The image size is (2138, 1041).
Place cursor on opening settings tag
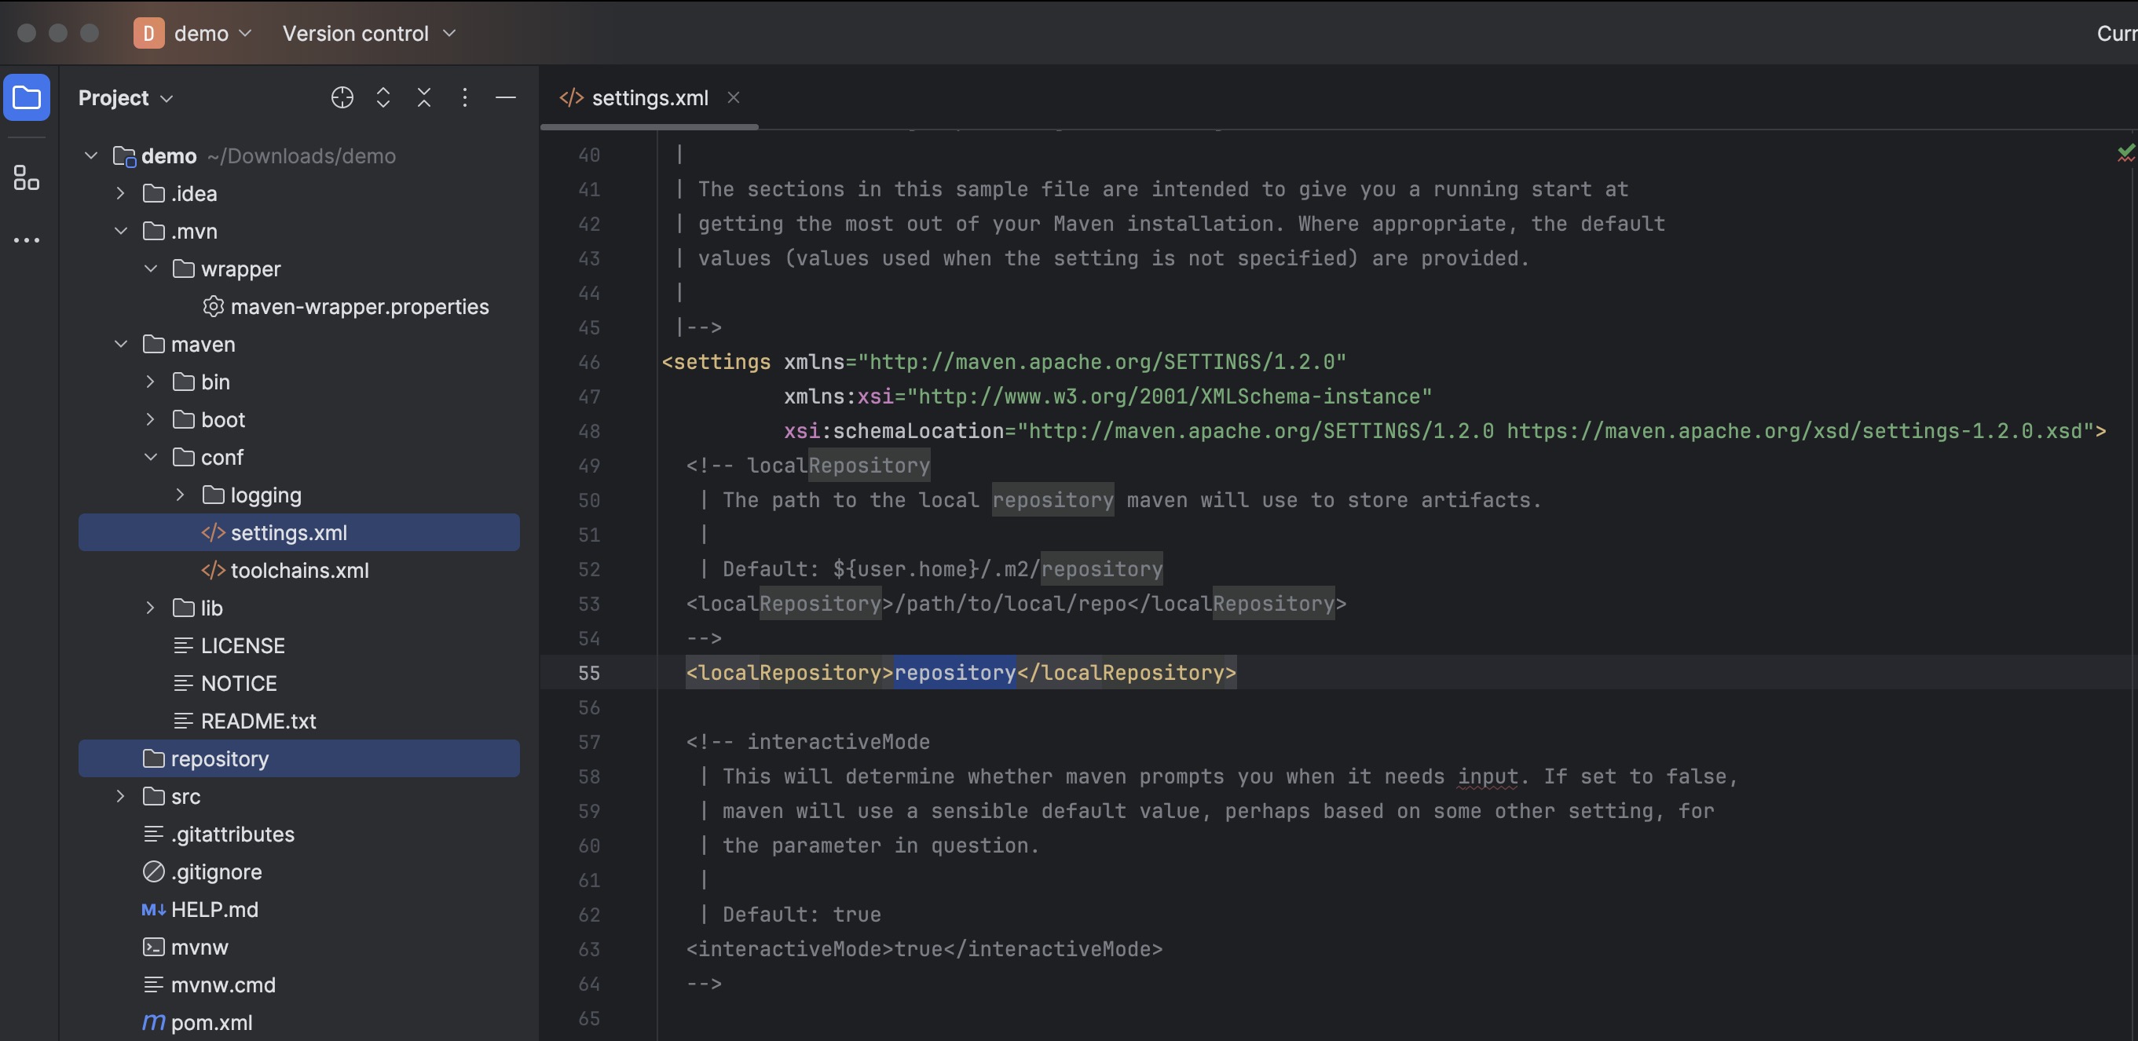click(716, 362)
